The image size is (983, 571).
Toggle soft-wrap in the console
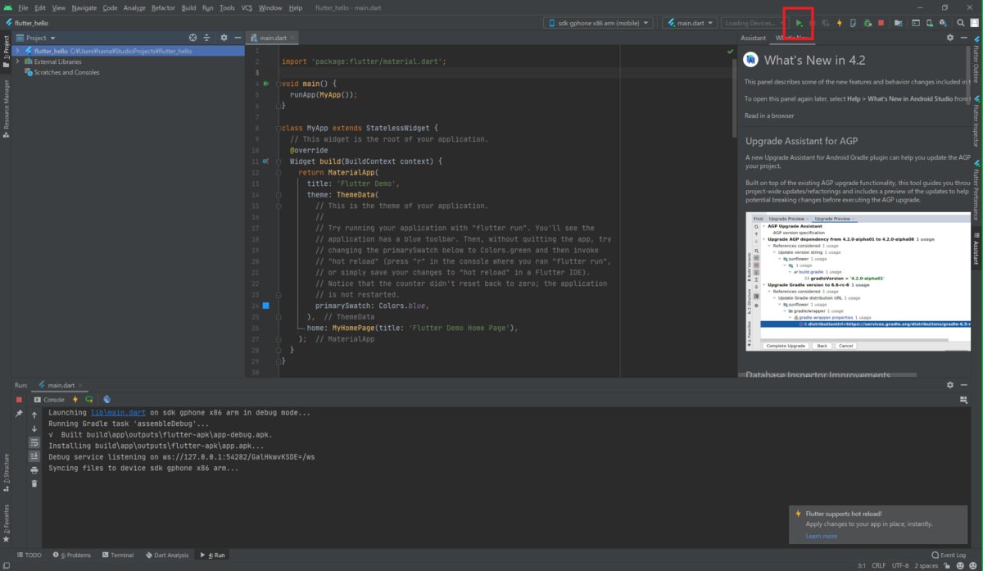pos(34,442)
